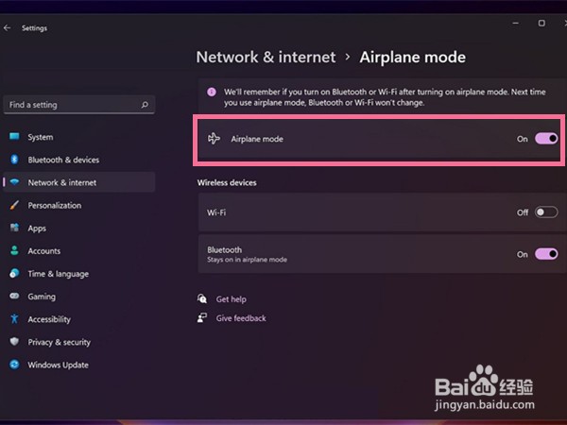Click the Apps grid icon
567x425 pixels.
pyautogui.click(x=14, y=228)
